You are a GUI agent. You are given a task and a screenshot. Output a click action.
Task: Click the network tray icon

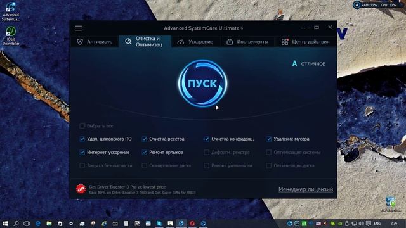pos(354,224)
